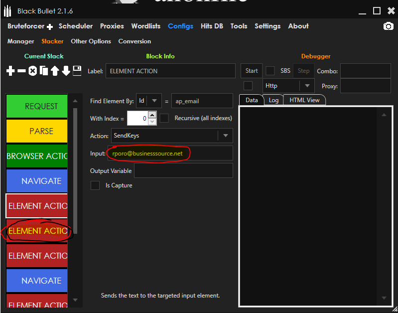Open the Wordlists section
The height and width of the screenshot is (313, 398).
pyautogui.click(x=146, y=26)
